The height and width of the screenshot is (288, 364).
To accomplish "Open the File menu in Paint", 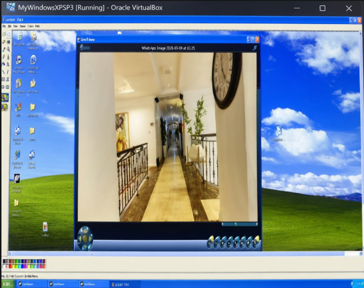I will click(4, 26).
